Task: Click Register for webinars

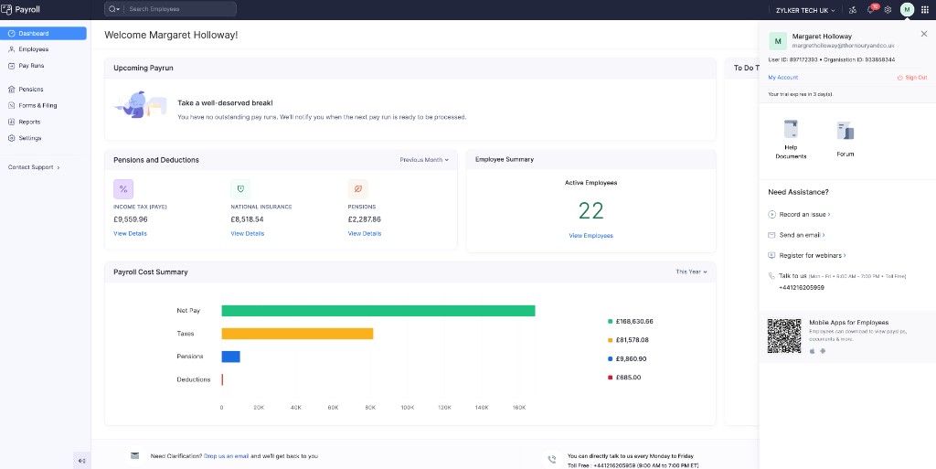Action: [x=813, y=255]
